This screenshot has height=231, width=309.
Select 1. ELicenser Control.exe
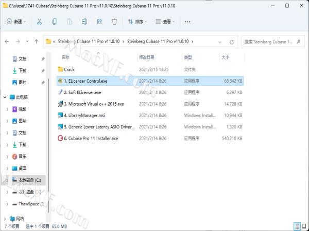pyautogui.click(x=150, y=81)
